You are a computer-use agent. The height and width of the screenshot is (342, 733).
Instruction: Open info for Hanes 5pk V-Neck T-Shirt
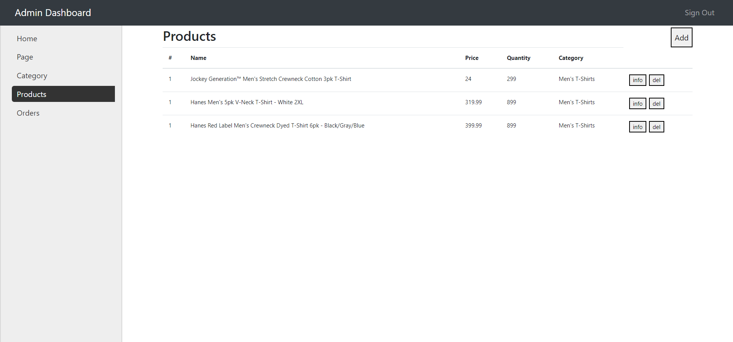637,103
